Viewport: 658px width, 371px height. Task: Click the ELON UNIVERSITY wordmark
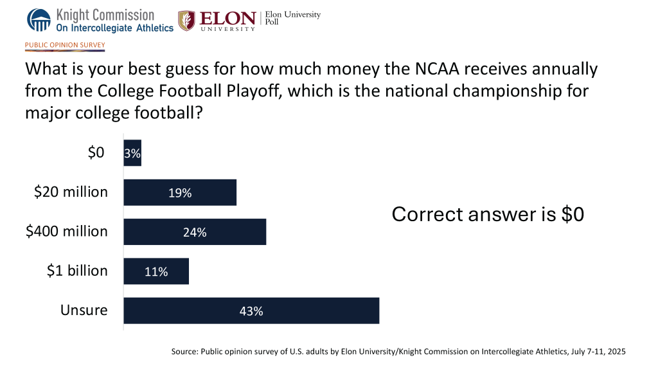[x=227, y=21]
